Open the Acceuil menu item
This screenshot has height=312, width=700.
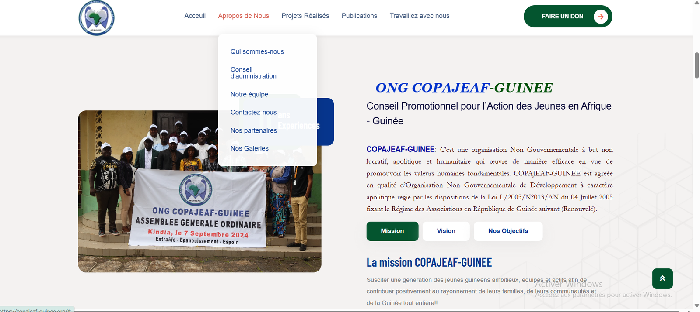(x=195, y=16)
